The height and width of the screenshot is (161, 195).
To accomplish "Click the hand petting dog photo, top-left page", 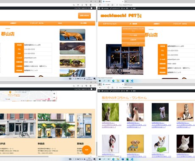I will pos(72,48).
